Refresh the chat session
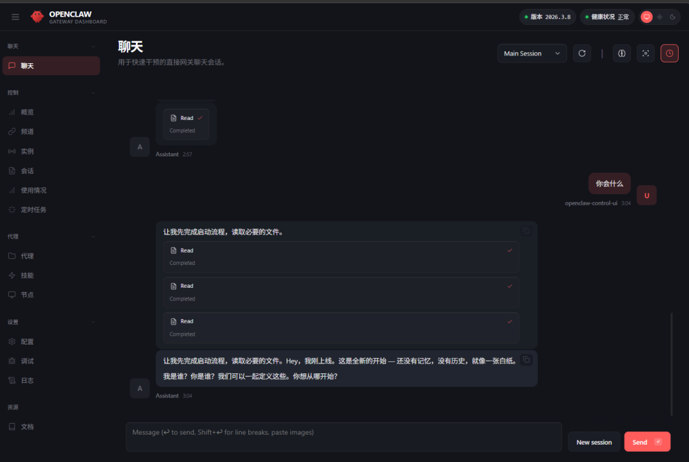 click(x=582, y=53)
